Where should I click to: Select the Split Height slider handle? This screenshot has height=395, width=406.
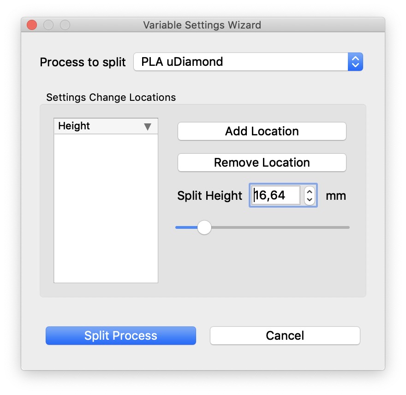tap(204, 227)
